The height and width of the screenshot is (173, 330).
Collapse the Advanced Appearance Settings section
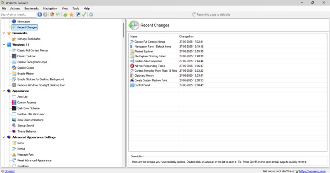pos(4,137)
